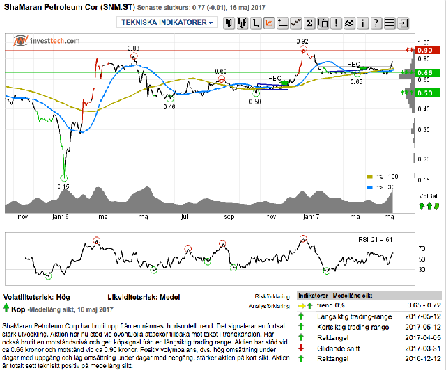
Task: Click the question mark help icon
Action: click(376, 23)
